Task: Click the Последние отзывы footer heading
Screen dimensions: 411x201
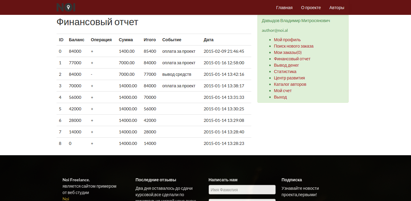Action: click(x=156, y=180)
